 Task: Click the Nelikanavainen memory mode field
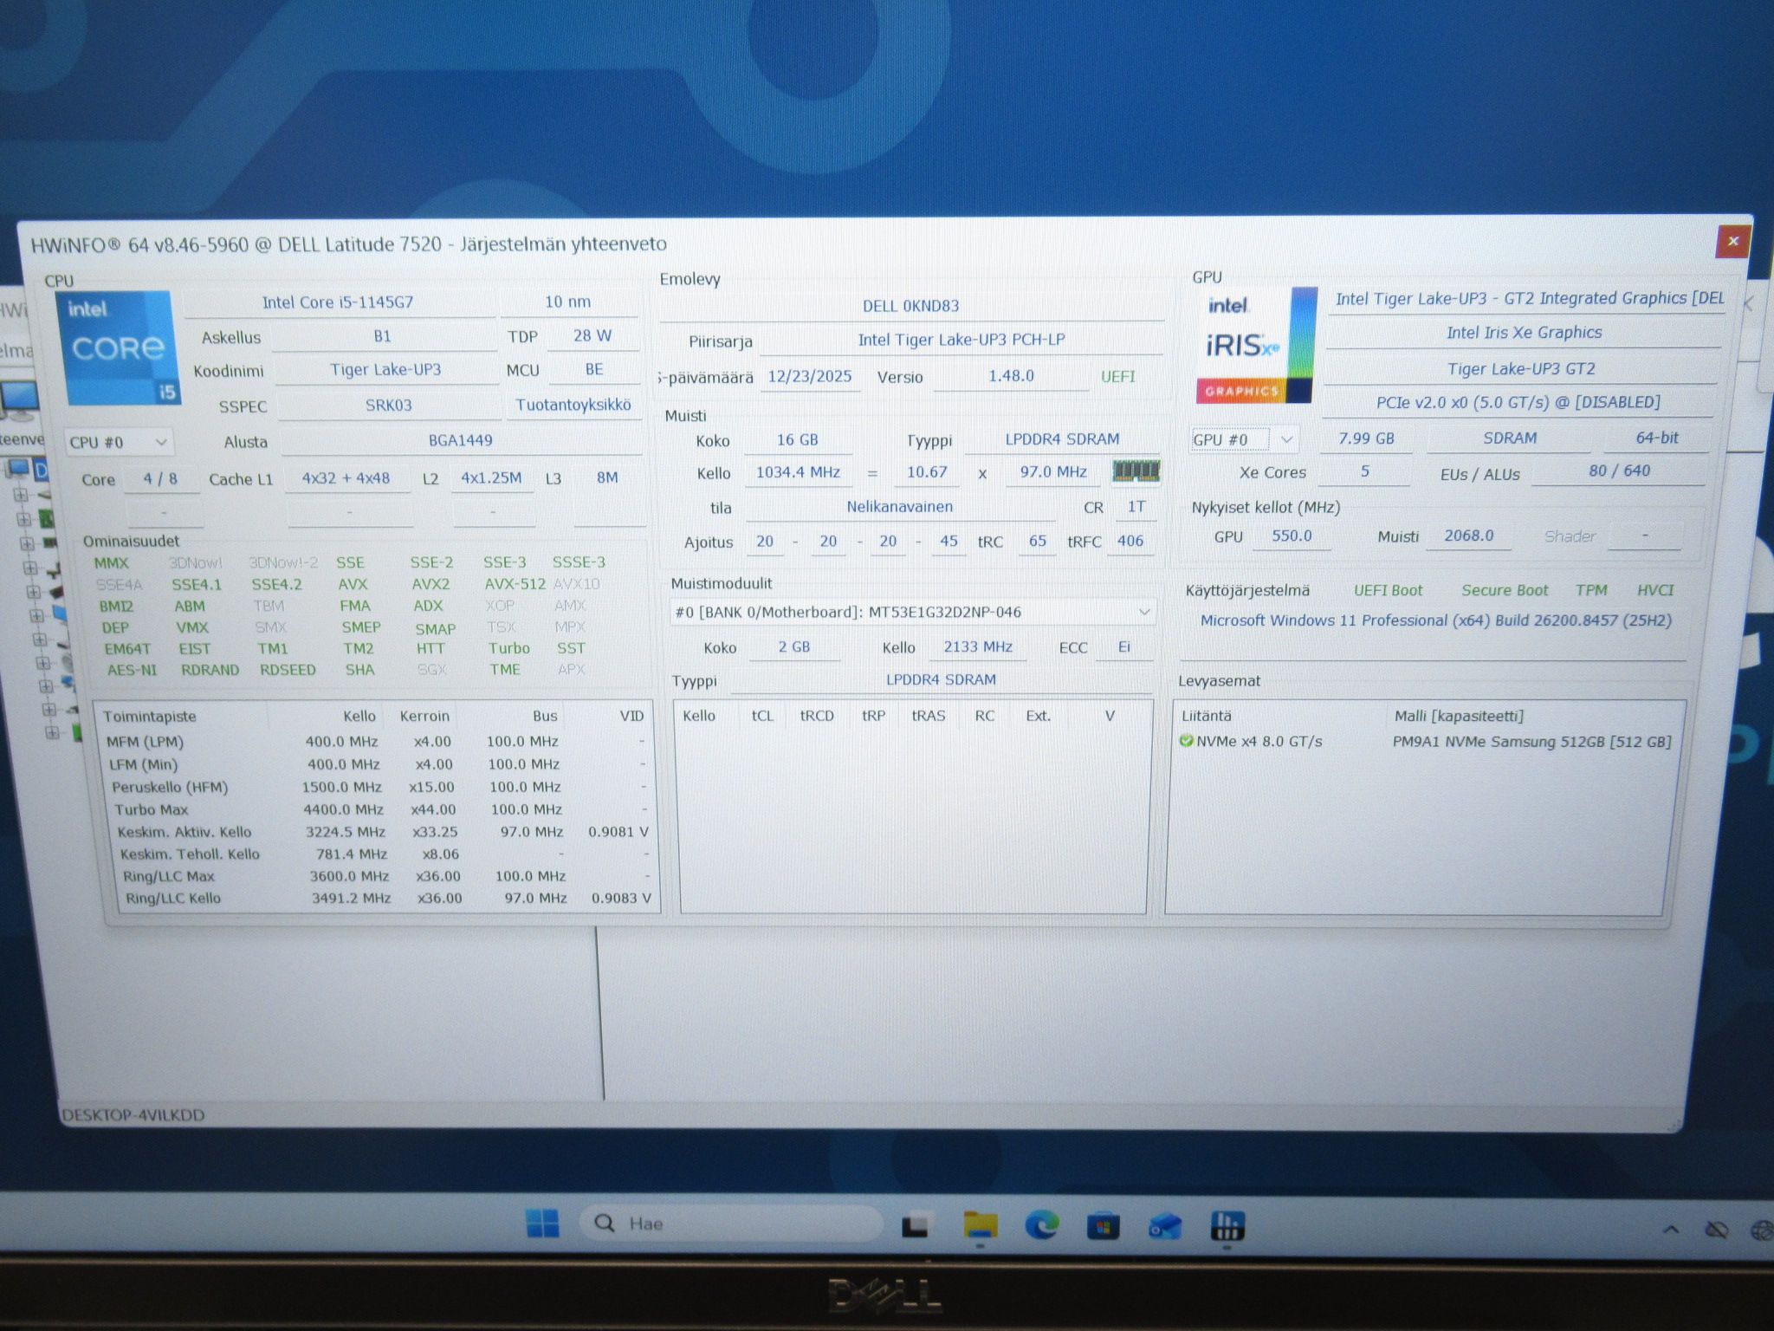(900, 507)
